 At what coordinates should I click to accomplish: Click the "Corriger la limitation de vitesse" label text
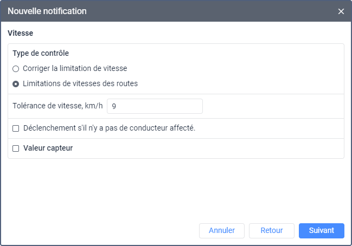tap(75, 69)
